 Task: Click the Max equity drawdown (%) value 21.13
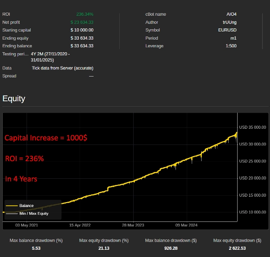103,248
